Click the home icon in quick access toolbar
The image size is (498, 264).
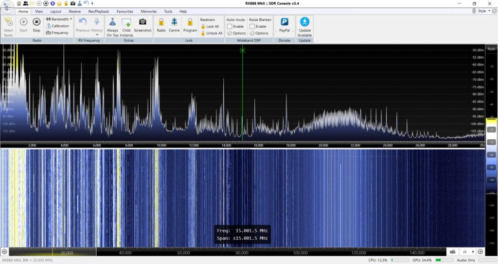coord(19,3)
